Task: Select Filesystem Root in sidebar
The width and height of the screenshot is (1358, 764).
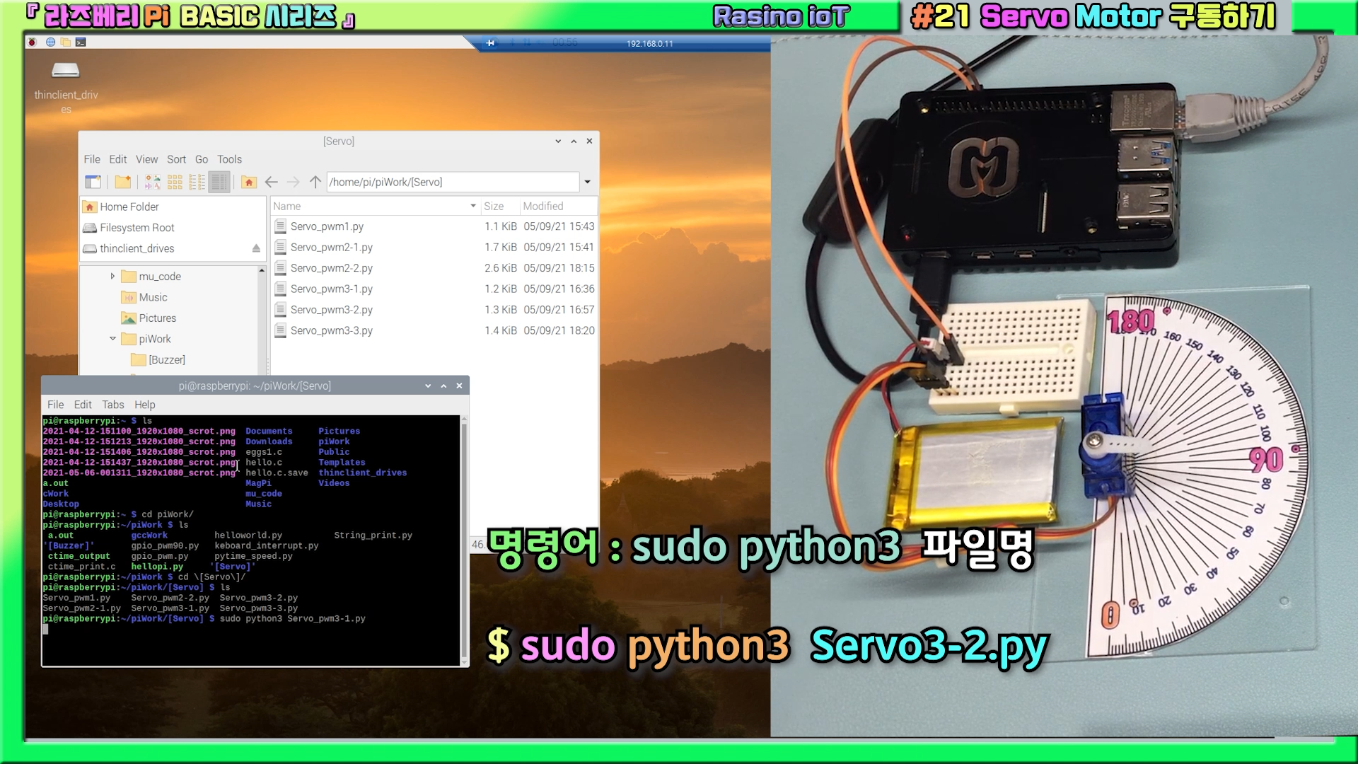Action: coord(137,228)
